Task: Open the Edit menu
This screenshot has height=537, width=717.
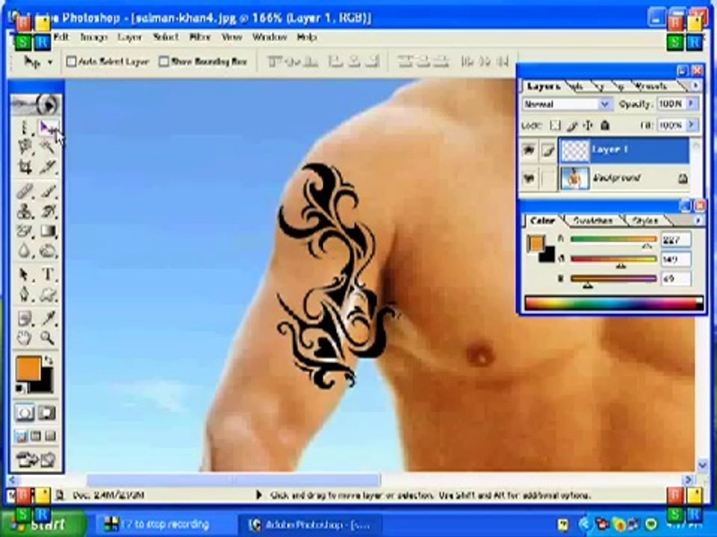Action: (60, 37)
